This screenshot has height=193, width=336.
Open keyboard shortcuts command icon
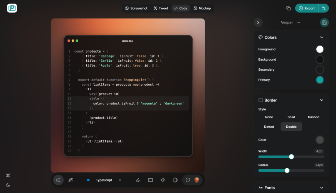[8, 175]
